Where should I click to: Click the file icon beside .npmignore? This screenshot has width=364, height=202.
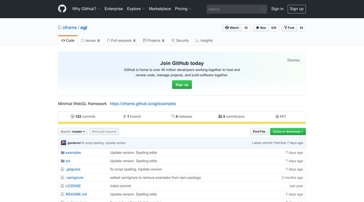(x=62, y=178)
